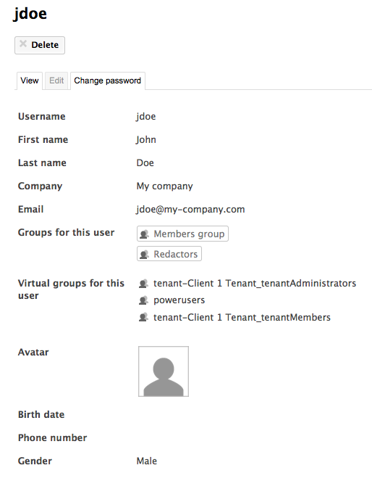Click the Redactors group user icon
Image resolution: width=372 pixels, height=481 pixels.
144,255
